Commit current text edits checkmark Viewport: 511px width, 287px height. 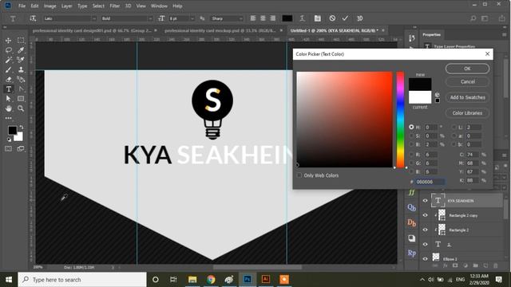click(345, 18)
